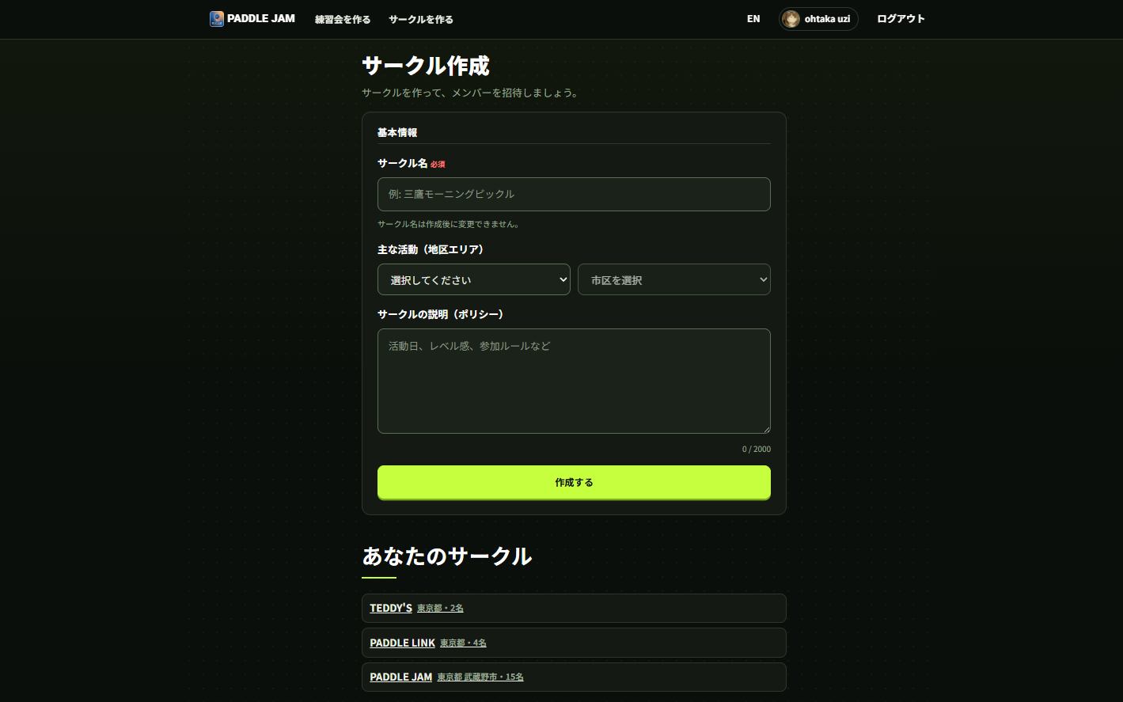The width and height of the screenshot is (1123, 702).
Task: Switch language to EN
Action: pyautogui.click(x=753, y=19)
